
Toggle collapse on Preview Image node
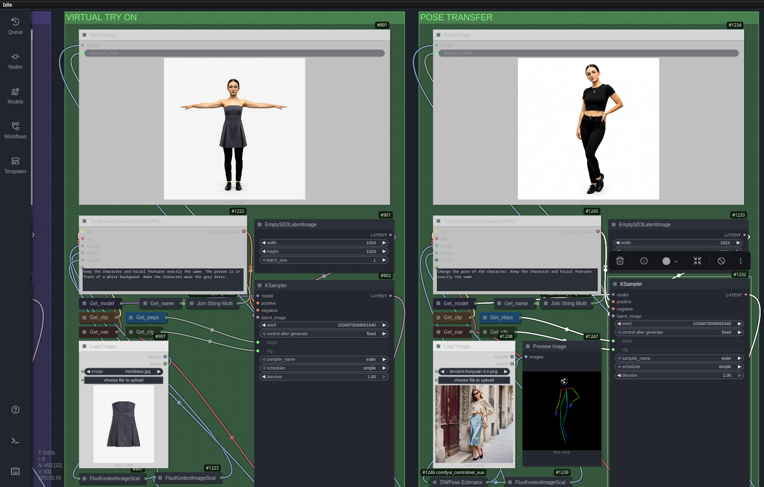click(x=528, y=346)
